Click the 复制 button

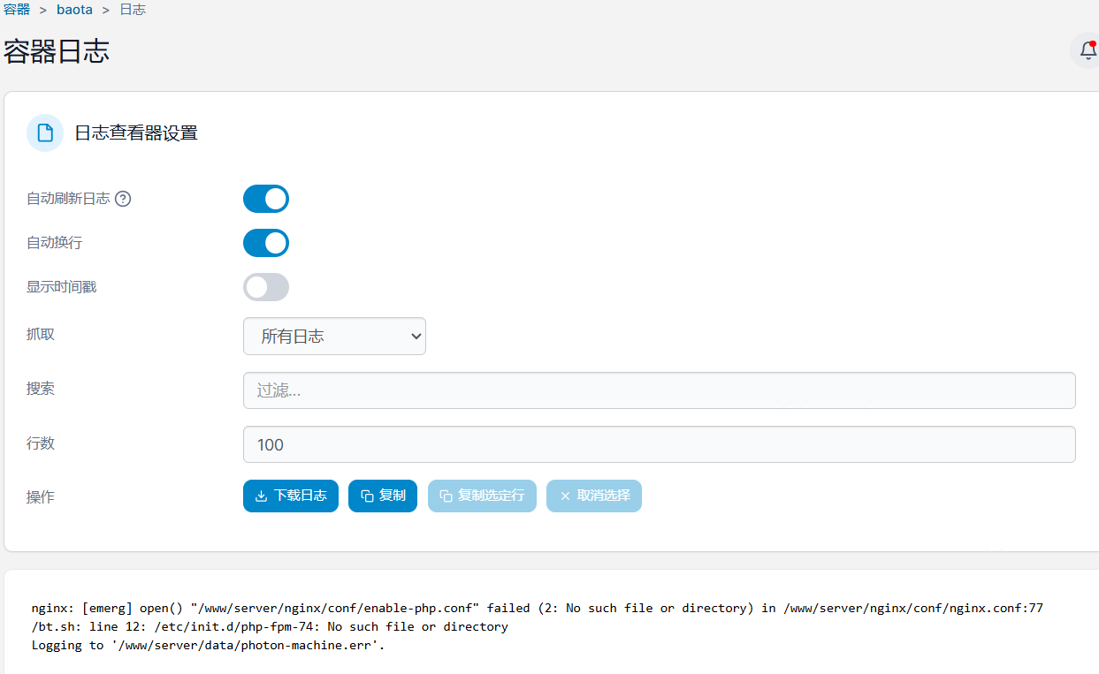point(383,496)
